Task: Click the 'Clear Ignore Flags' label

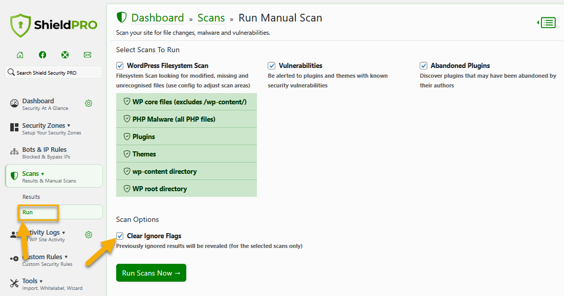Action: (154, 236)
